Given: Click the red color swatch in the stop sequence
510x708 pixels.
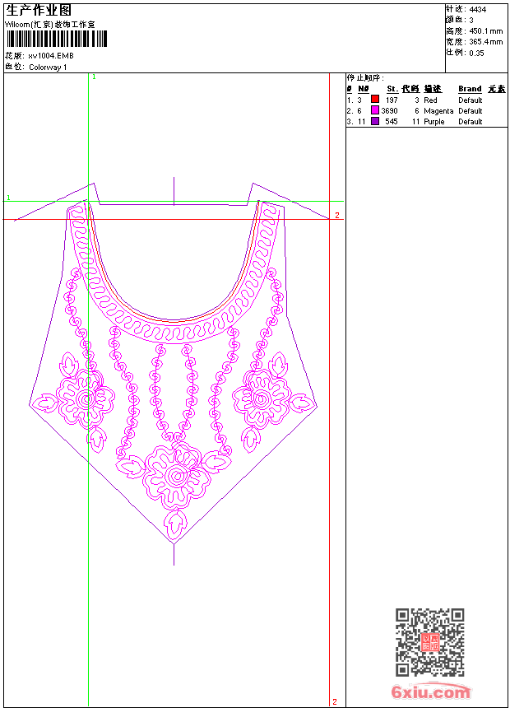Looking at the screenshot, I should coord(374,99).
